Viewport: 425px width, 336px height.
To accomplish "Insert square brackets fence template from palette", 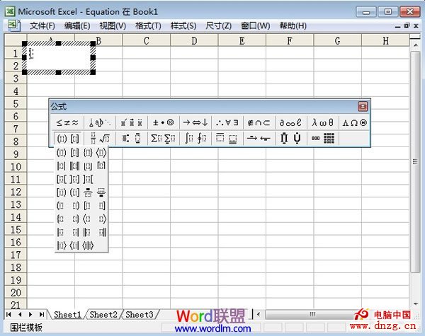I will pos(74,153).
